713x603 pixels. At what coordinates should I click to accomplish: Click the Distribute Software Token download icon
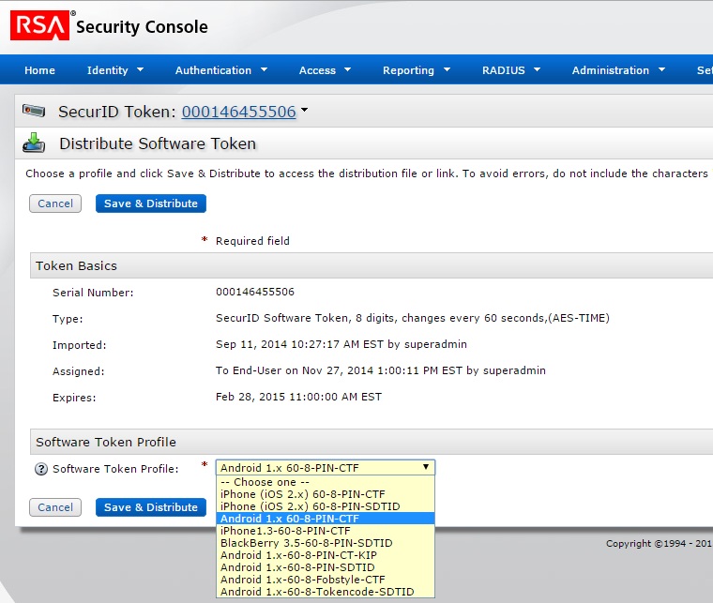click(x=34, y=143)
